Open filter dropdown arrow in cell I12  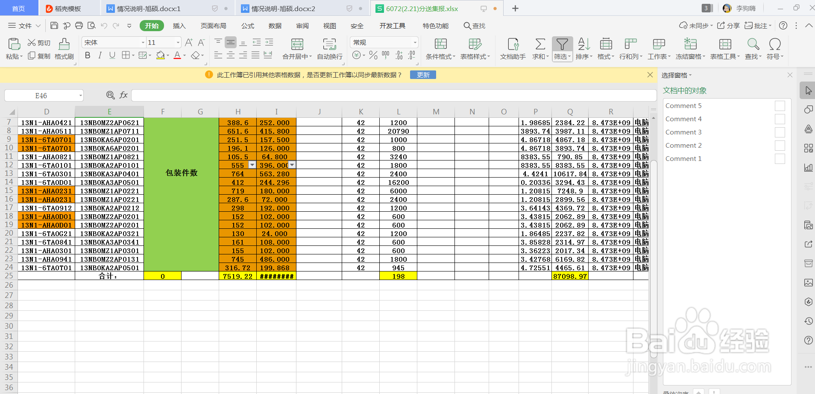point(292,165)
